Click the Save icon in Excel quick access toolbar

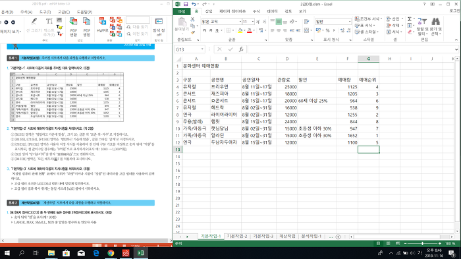[186, 4]
